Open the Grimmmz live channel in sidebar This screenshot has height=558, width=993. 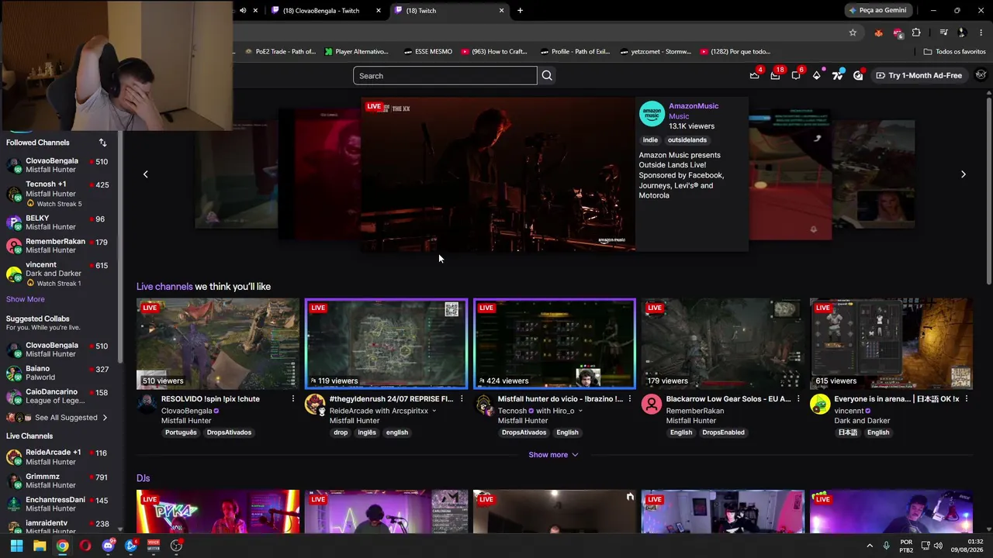[57, 481]
